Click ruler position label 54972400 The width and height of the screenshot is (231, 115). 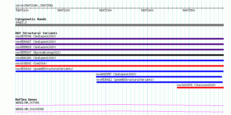coord(147,10)
